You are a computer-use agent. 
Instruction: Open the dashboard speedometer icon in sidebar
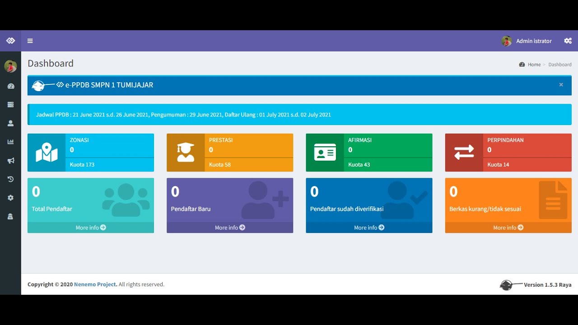pos(10,86)
